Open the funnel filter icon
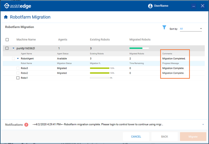This screenshot has width=209, height=144. tap(164, 28)
